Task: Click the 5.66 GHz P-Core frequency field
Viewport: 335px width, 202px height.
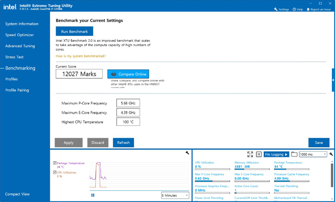Action: point(128,103)
